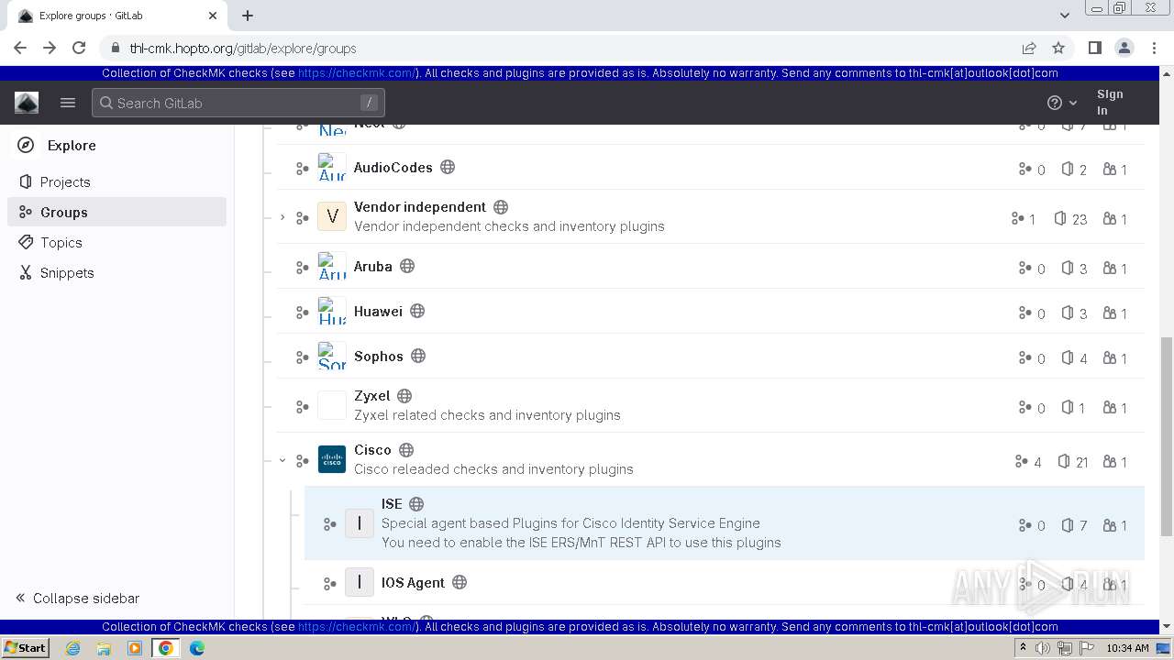Select Groups in sidebar
Image resolution: width=1174 pixels, height=660 pixels.
coord(117,212)
